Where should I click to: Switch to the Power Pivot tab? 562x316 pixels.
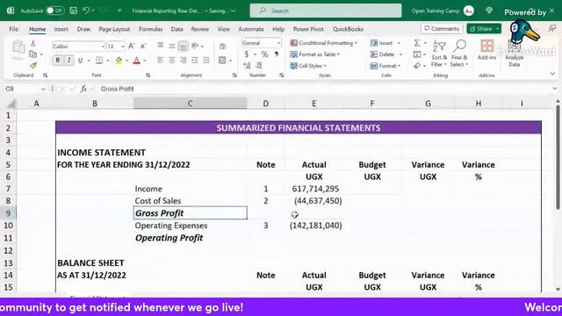click(x=308, y=29)
